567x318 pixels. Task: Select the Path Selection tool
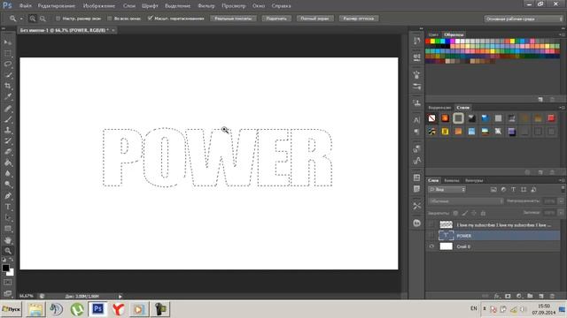(x=8, y=218)
